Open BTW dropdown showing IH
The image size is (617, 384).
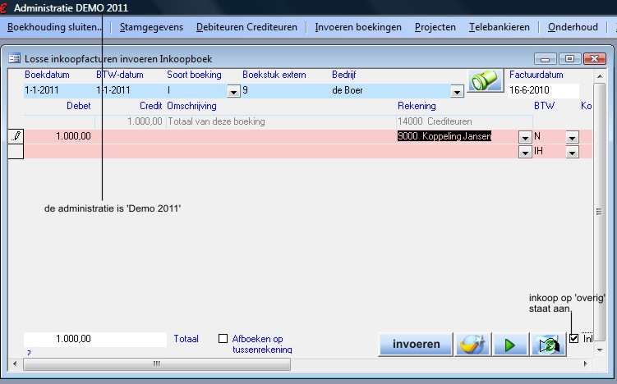[x=572, y=152]
